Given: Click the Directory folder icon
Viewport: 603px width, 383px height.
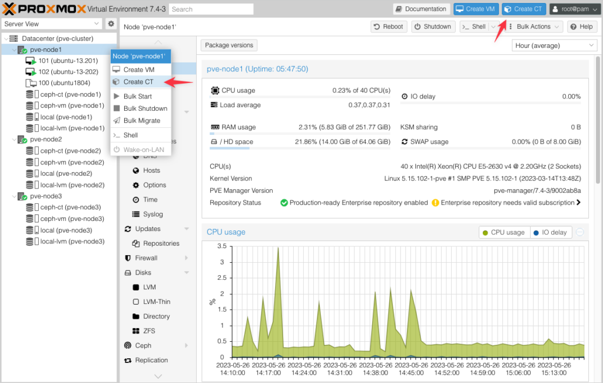Looking at the screenshot, I should [136, 316].
